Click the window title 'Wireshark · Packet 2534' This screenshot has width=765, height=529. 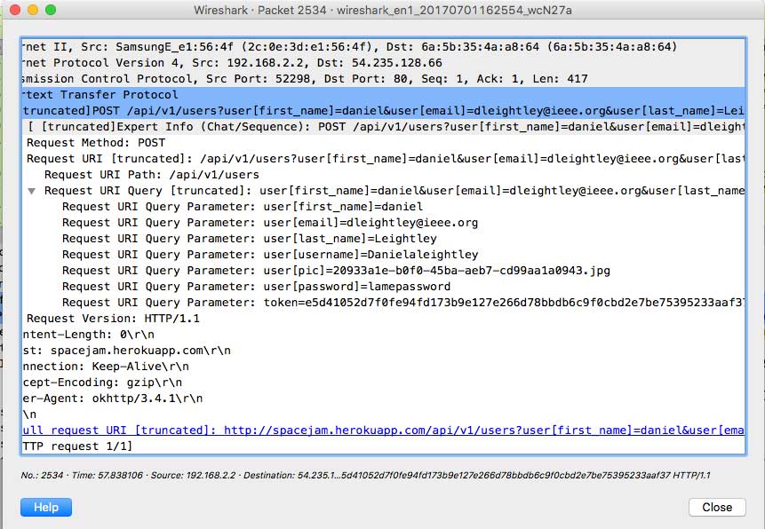click(382, 10)
